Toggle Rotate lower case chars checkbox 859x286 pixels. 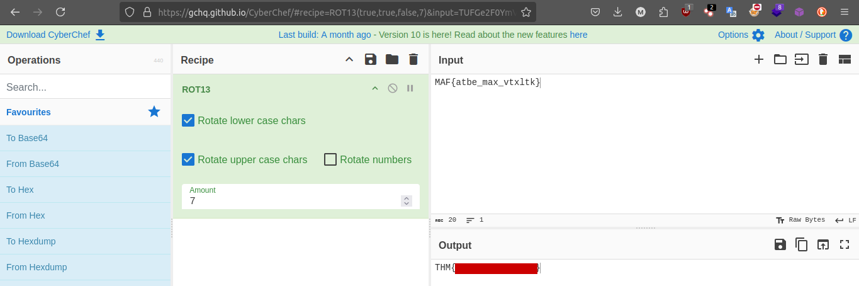pyautogui.click(x=188, y=120)
